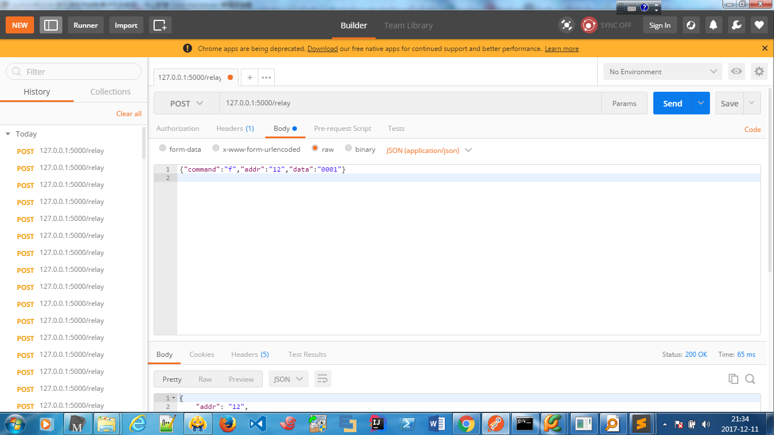Open the command prompt taskbar icon

coord(525,423)
